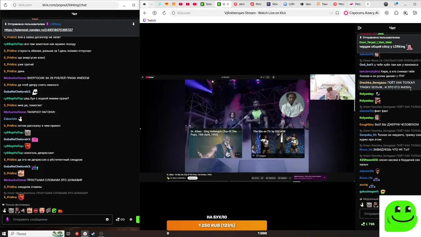Open Task View on the Windows taskbar
This screenshot has width=421, height=237.
coord(68,234)
